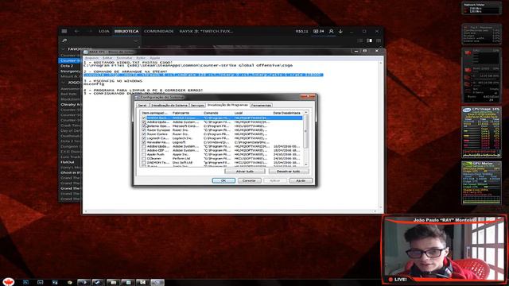Image resolution: width=509 pixels, height=286 pixels.
Task: Uncheck the Adobe Updater checked startup item
Action: pos(144,122)
